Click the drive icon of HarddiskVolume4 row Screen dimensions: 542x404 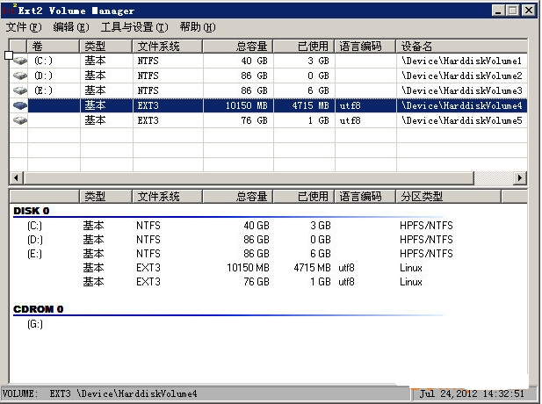[x=20, y=105]
